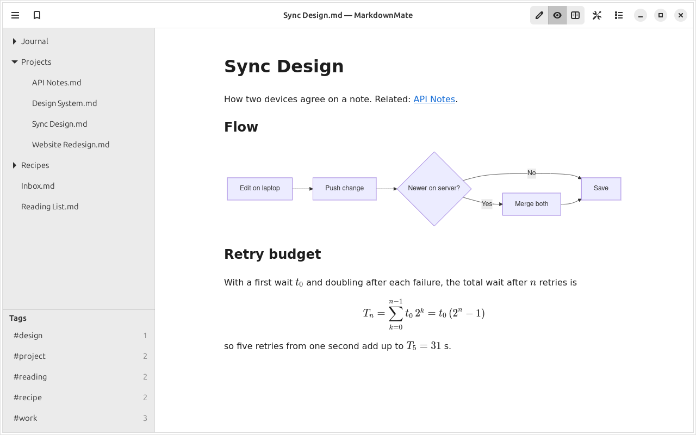Click the Tags panel heading
Image resolution: width=696 pixels, height=435 pixels.
[18, 318]
